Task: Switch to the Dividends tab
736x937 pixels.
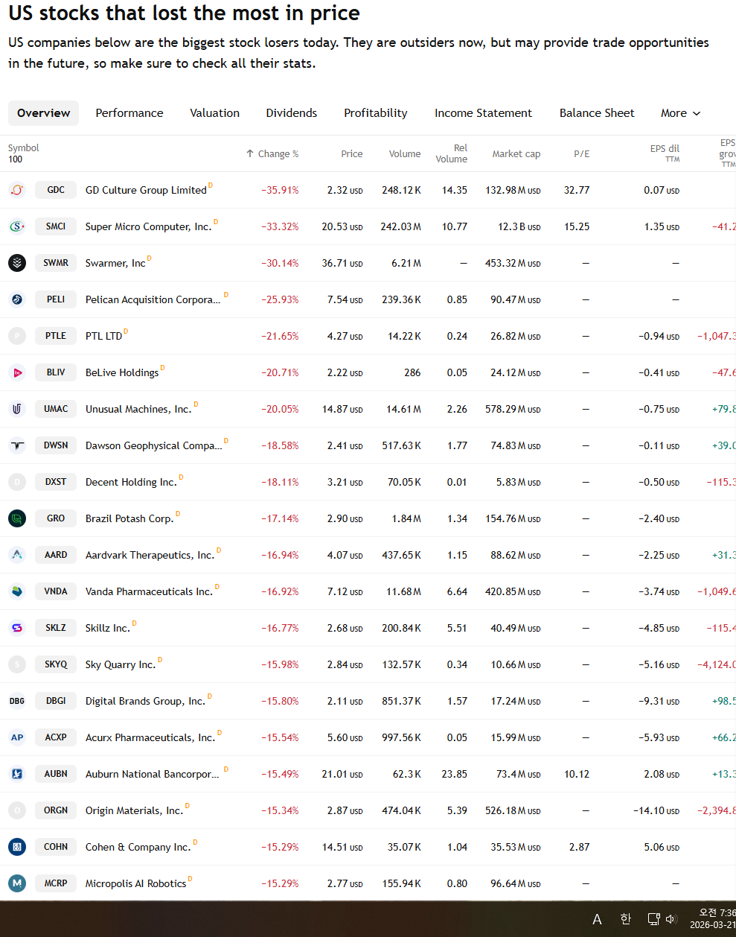Action: 292,113
